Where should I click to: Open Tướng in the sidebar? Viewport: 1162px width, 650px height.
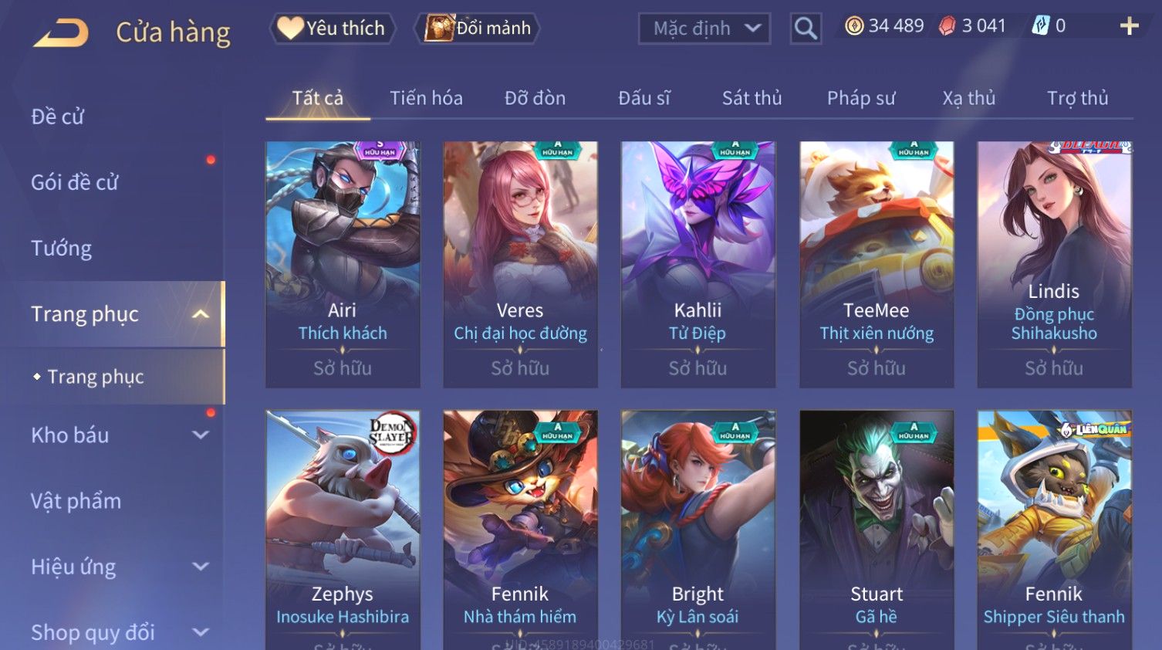(62, 249)
